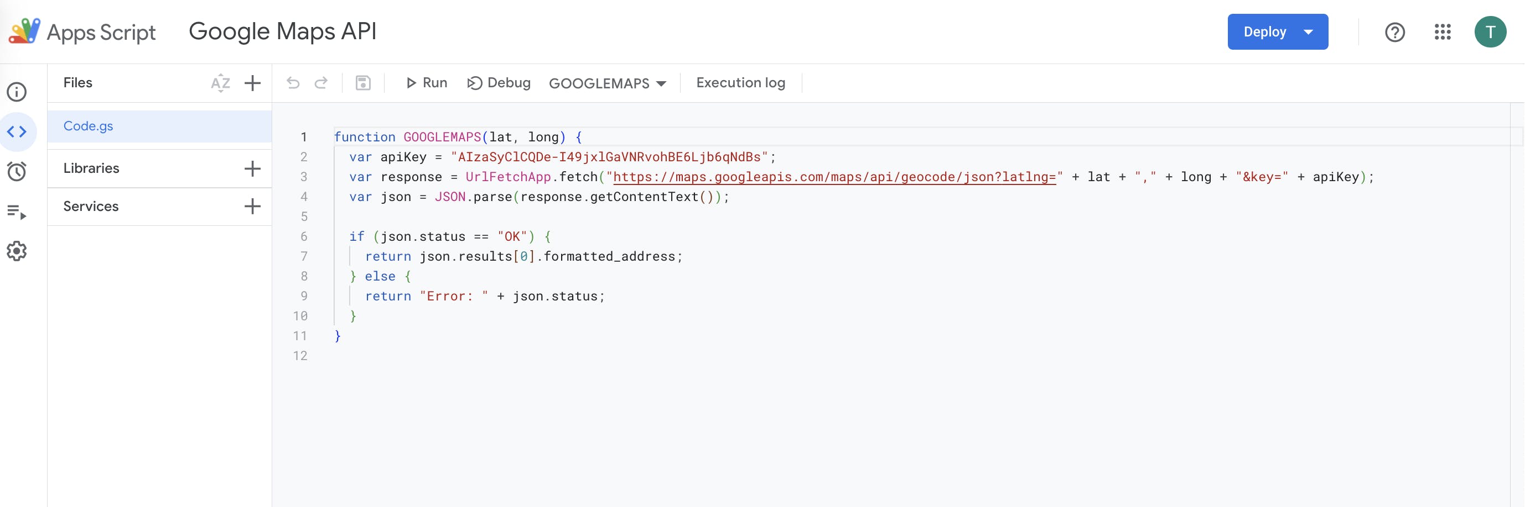Open the Executions list icon
This screenshot has width=1525, height=507.
pos(17,212)
